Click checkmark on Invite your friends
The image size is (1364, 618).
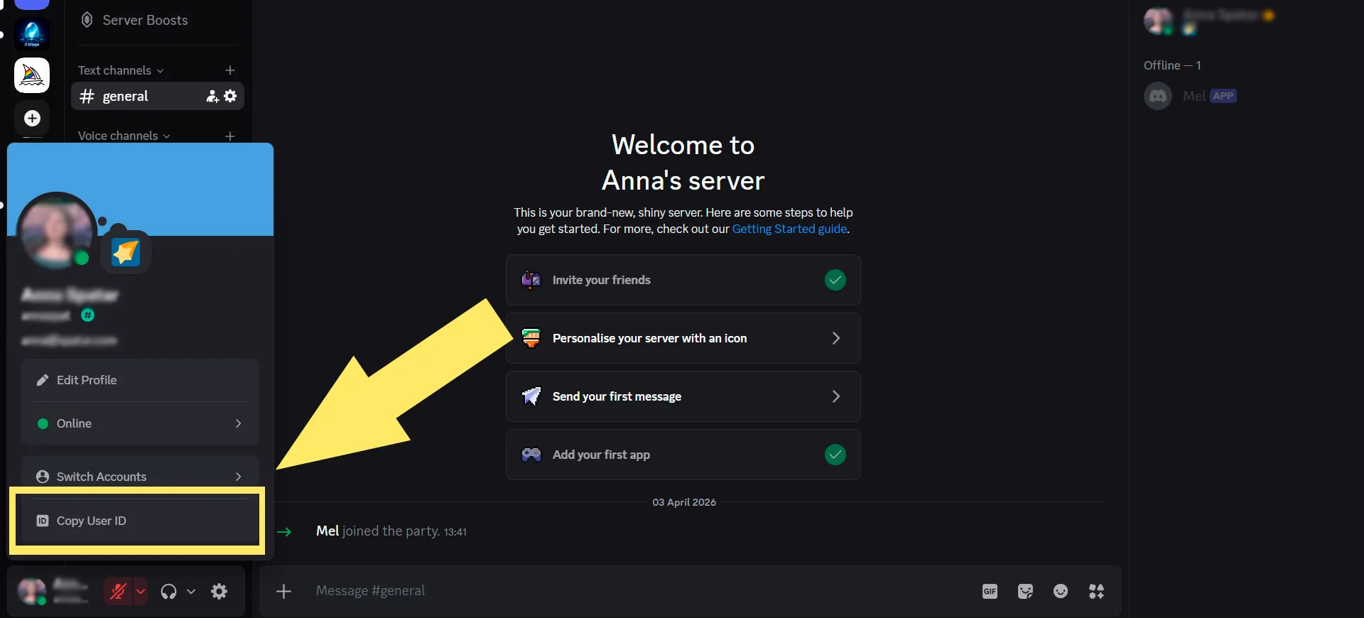(835, 280)
